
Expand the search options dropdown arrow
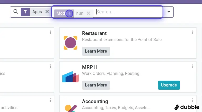click(x=169, y=12)
